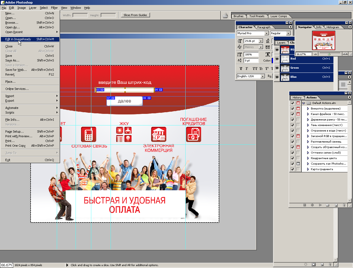Click the Navigator zoom slider handle
Image resolution: width=353 pixels, height=268 pixels.
(329, 54)
